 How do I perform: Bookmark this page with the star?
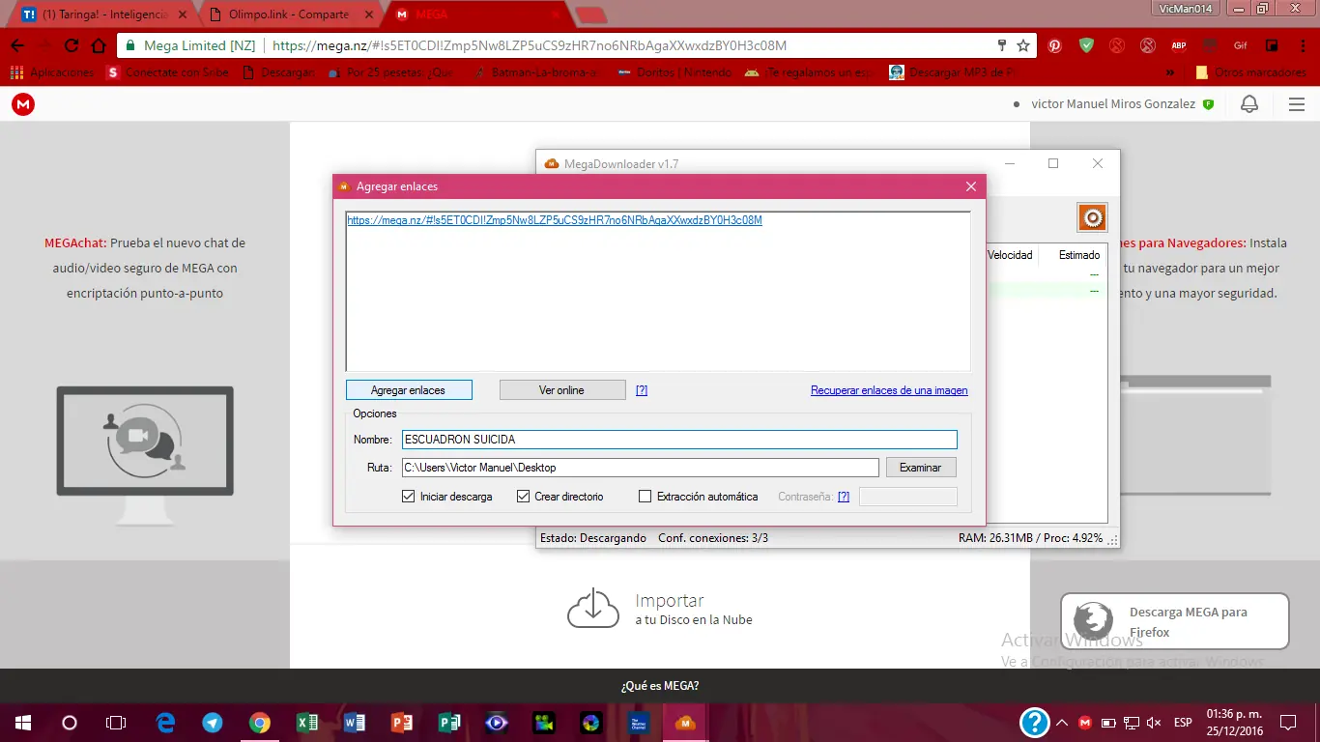pyautogui.click(x=1023, y=45)
